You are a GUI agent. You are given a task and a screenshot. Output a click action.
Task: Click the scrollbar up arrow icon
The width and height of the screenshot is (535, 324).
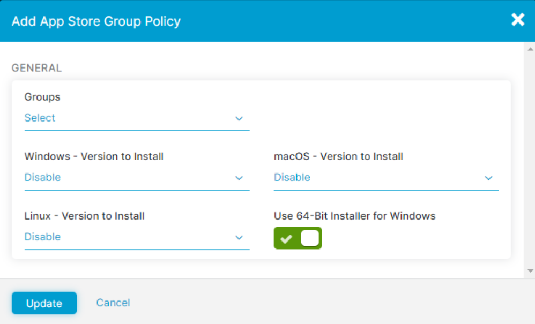(530, 48)
